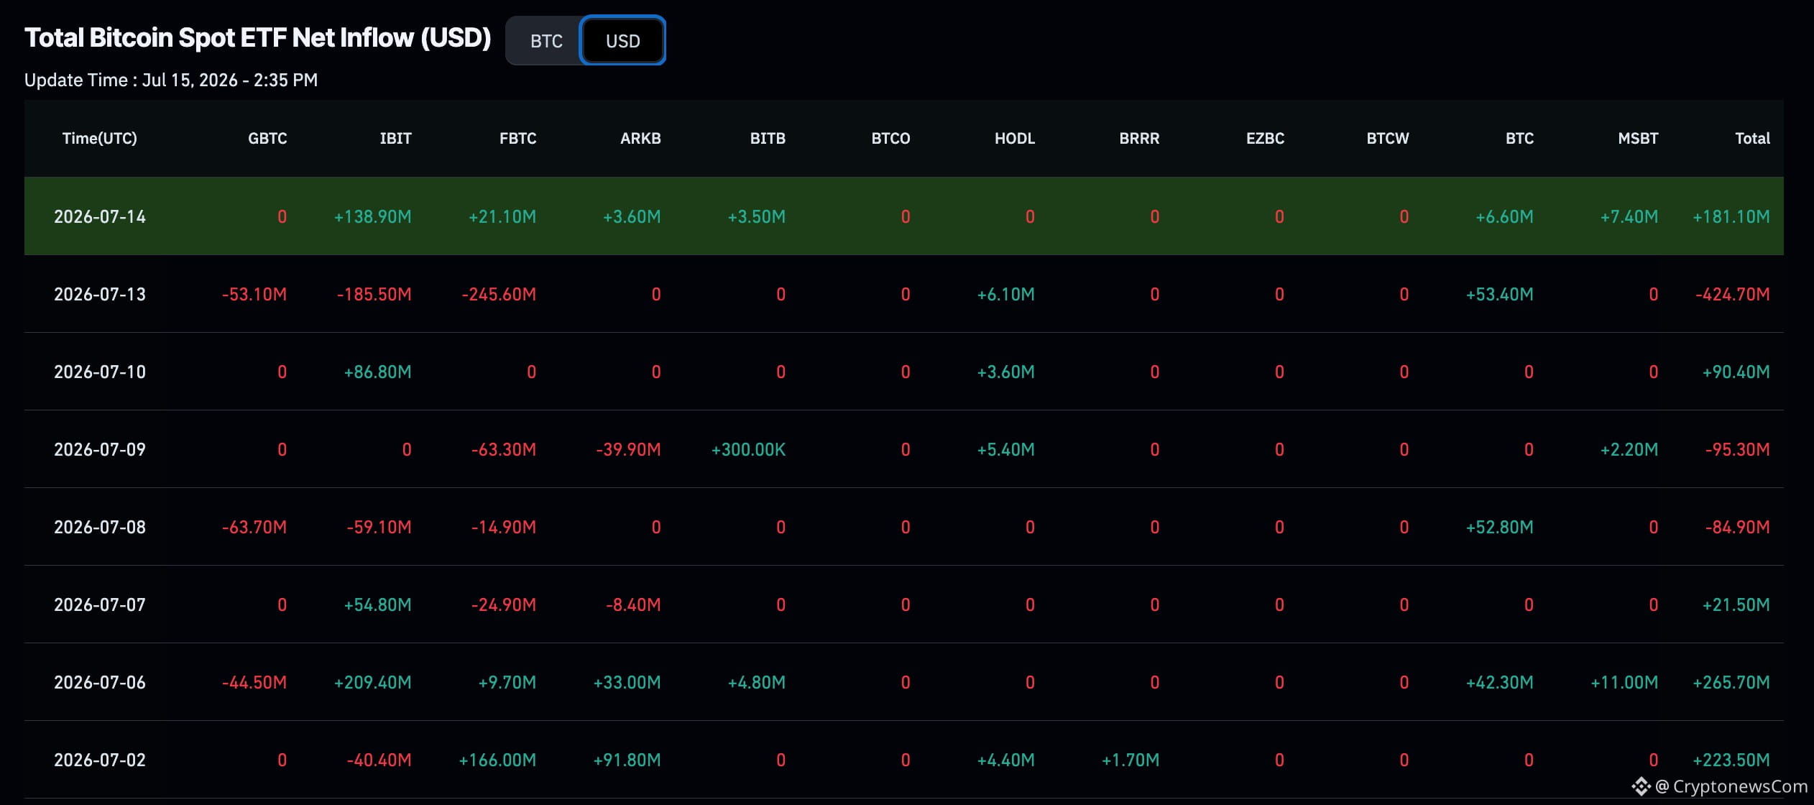Click IBIT value -185.50M

374,294
